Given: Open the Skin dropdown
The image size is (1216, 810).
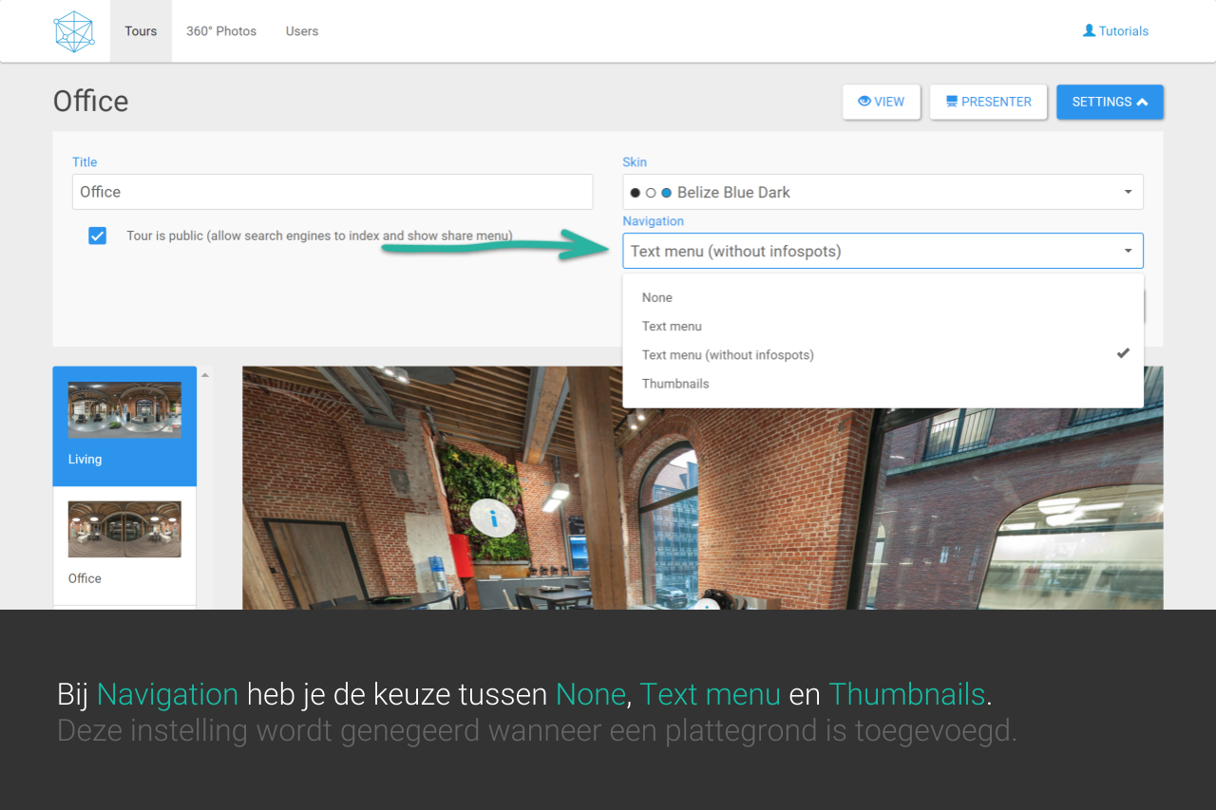Looking at the screenshot, I should [x=883, y=192].
